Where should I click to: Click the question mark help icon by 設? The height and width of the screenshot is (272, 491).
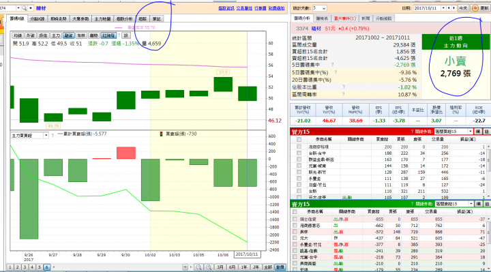click(x=119, y=35)
